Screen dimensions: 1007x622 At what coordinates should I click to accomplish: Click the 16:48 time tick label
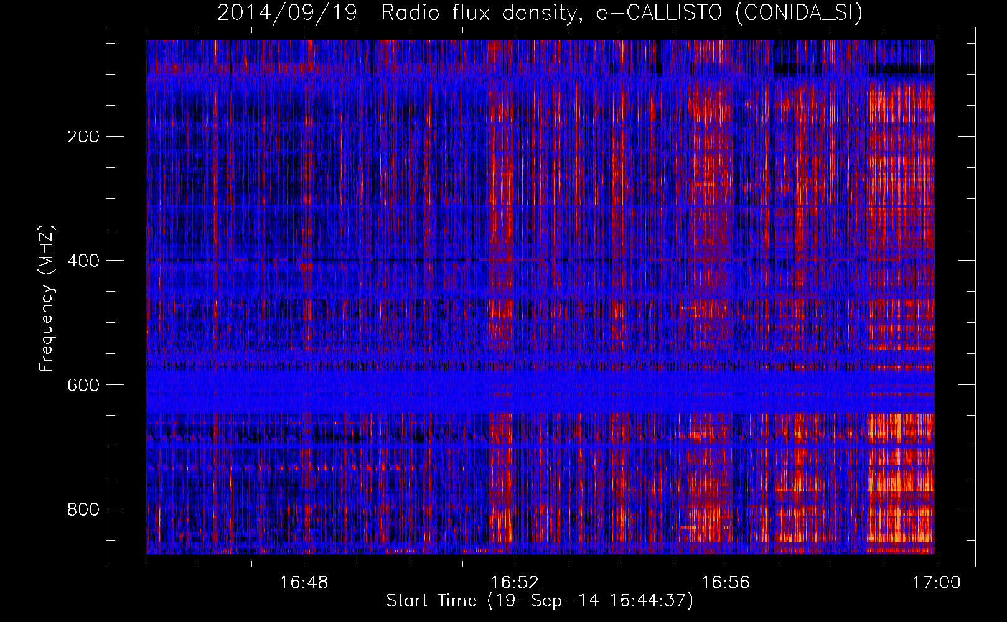pos(304,583)
